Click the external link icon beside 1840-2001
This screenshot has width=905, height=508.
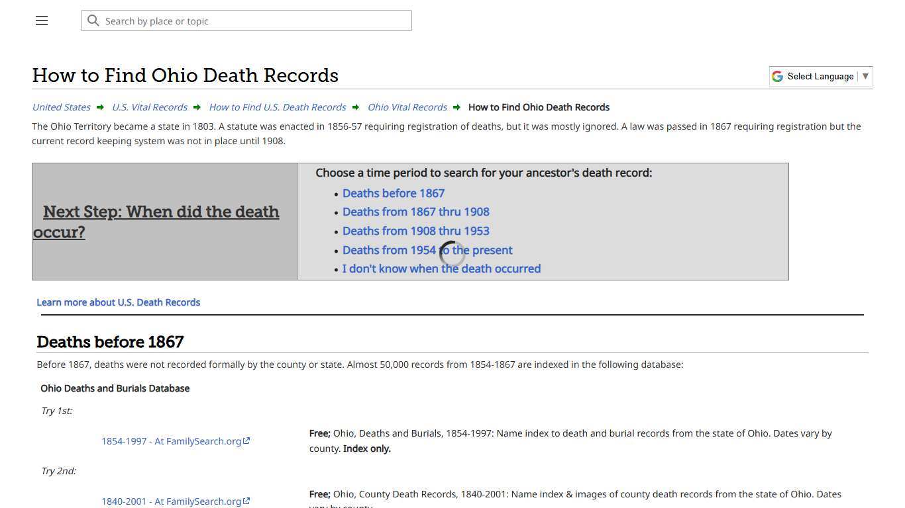pyautogui.click(x=246, y=501)
